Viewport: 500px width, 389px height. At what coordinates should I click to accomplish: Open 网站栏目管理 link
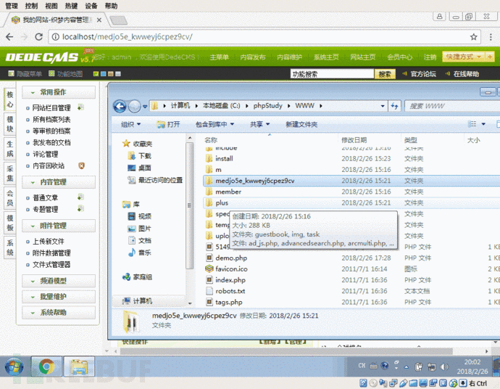click(x=51, y=108)
